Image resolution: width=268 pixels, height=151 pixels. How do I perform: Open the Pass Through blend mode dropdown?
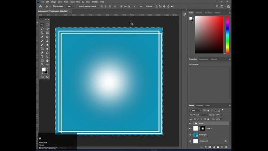pyautogui.click(x=198, y=115)
